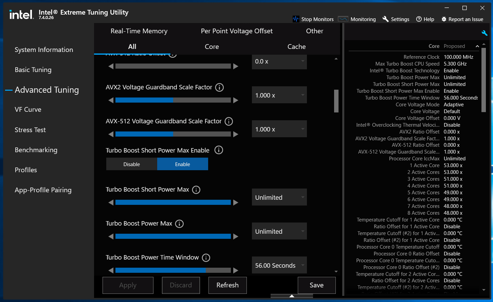493x302 pixels.
Task: Click the AVX2 Voltage Guardband slider track
Action: pos(173,100)
